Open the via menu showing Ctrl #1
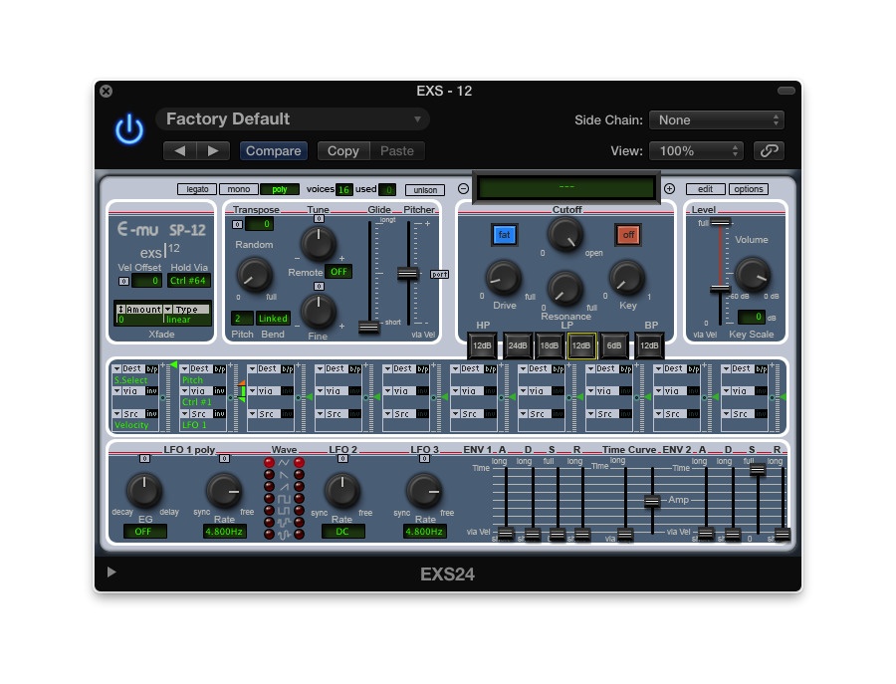Screen dimensions: 896x684 point(196,391)
